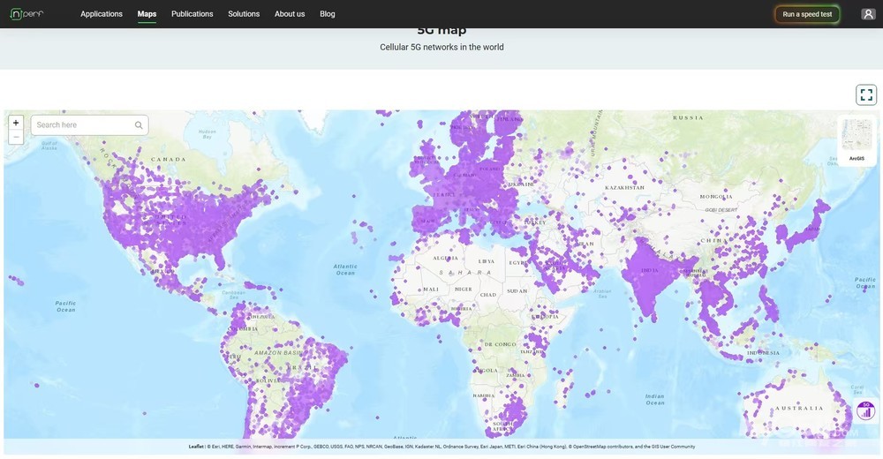Open the Blog link

(x=328, y=14)
